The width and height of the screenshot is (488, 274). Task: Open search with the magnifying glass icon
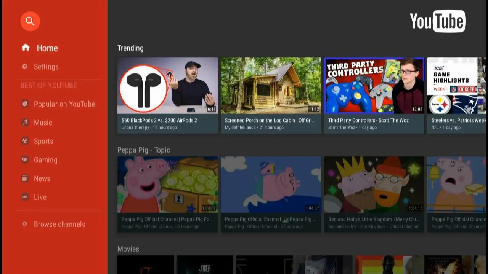[x=30, y=21]
